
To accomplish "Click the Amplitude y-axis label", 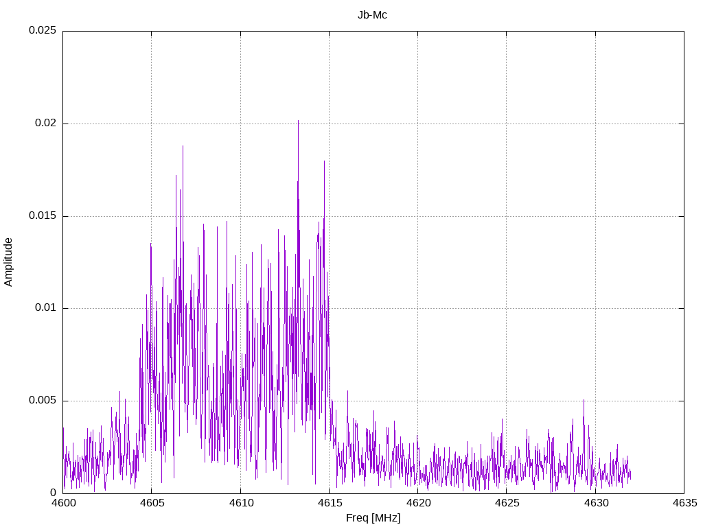I will 9,262.
